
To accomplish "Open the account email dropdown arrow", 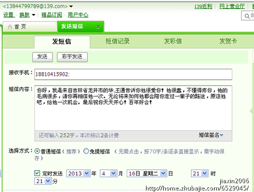I will pos(71,7).
